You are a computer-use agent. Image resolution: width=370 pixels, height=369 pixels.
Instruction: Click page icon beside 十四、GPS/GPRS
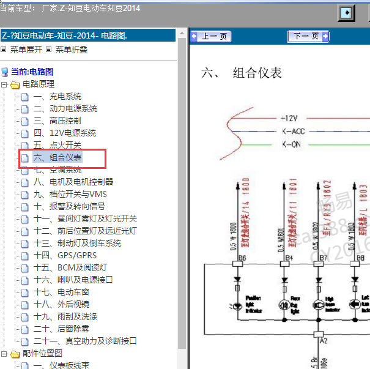click(25, 256)
